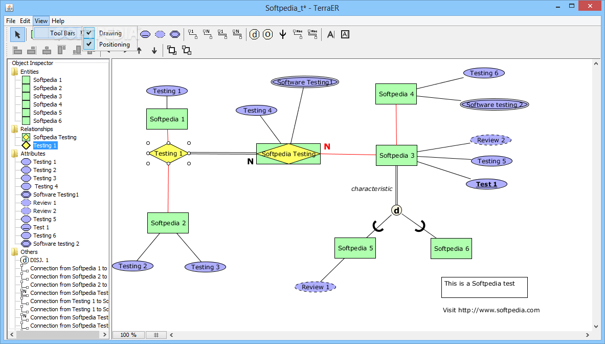
Task: Select Review 1 attribute in tree
Action: [x=44, y=203]
